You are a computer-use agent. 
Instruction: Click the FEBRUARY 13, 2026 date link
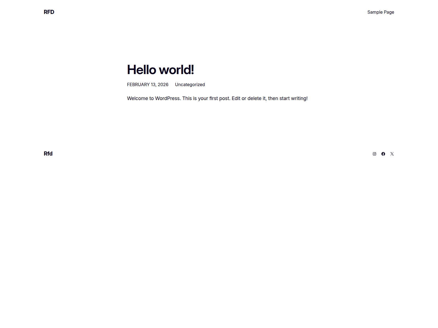(148, 84)
